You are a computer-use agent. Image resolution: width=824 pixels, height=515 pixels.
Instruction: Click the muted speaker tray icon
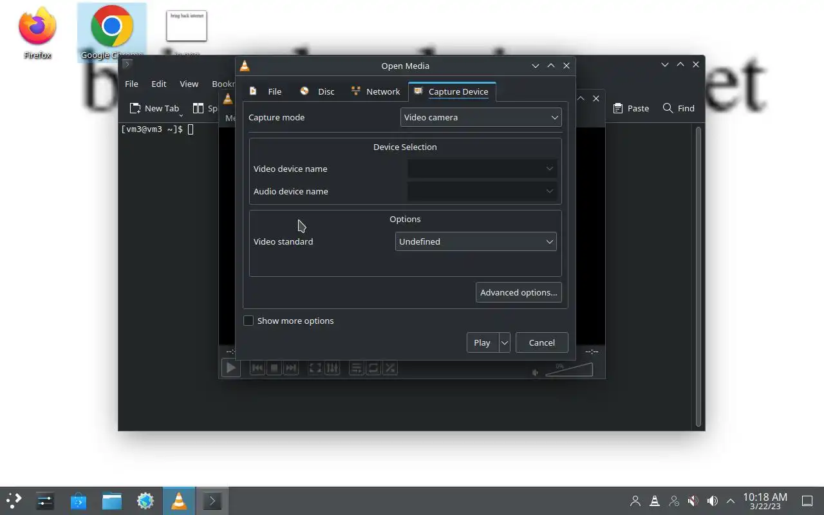[693, 501]
